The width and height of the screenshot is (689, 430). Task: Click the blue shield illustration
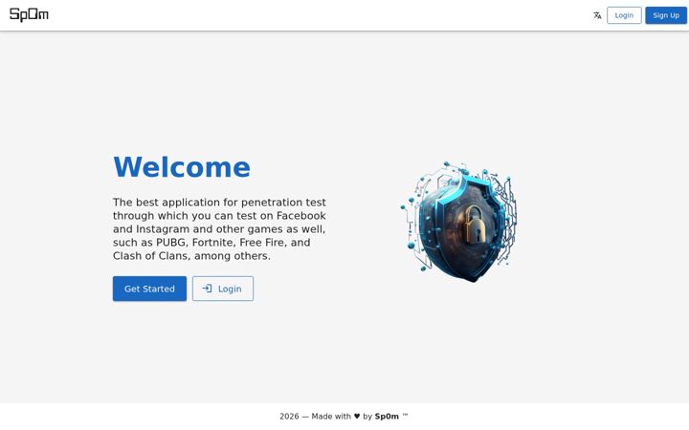click(x=458, y=222)
